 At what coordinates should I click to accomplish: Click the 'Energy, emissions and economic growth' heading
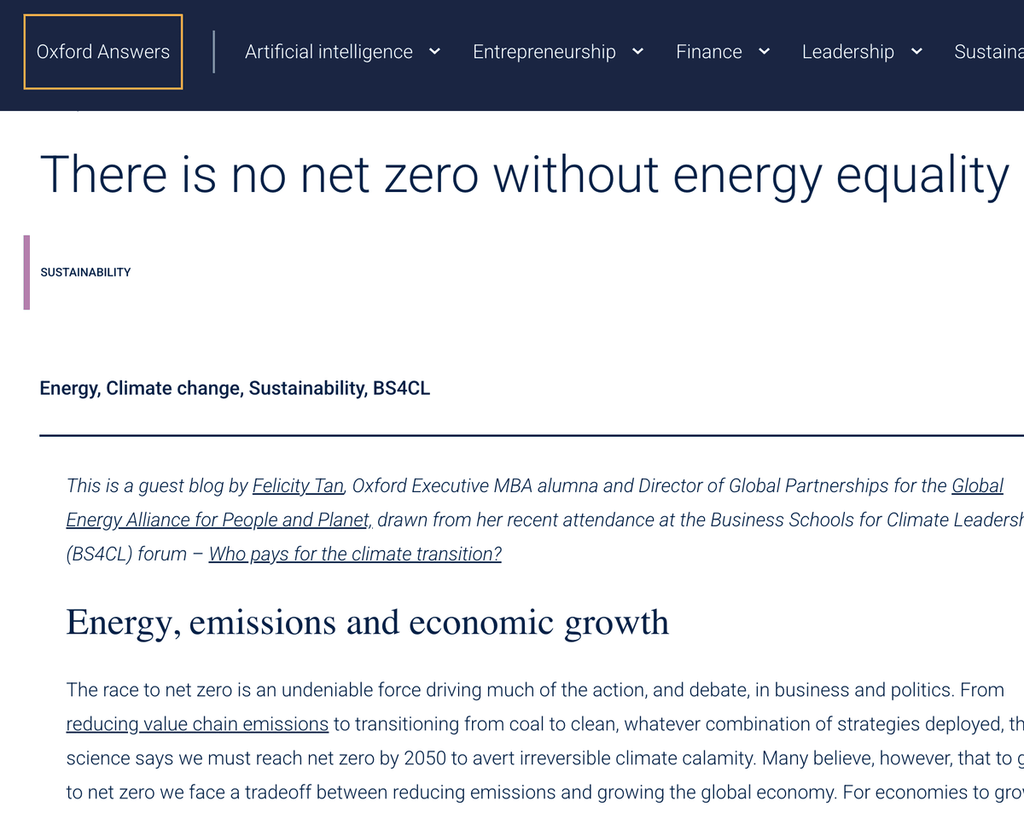coord(367,623)
